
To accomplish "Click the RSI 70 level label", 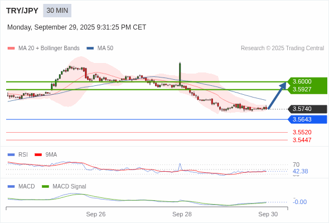I will coord(296,164).
